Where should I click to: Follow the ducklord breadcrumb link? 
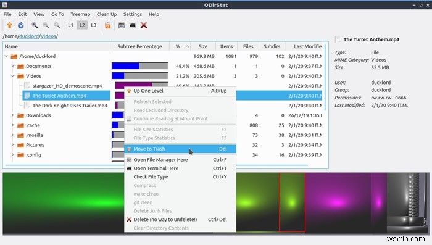[29, 36]
